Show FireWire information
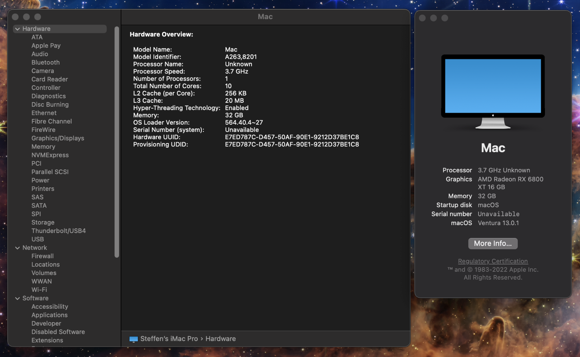Screen dimensions: 580x357 click(x=43, y=130)
